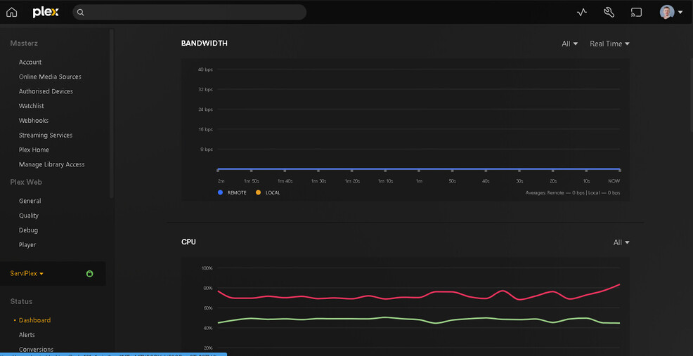
Task: Open the 'Real Time' range dropdown
Action: [x=609, y=44]
